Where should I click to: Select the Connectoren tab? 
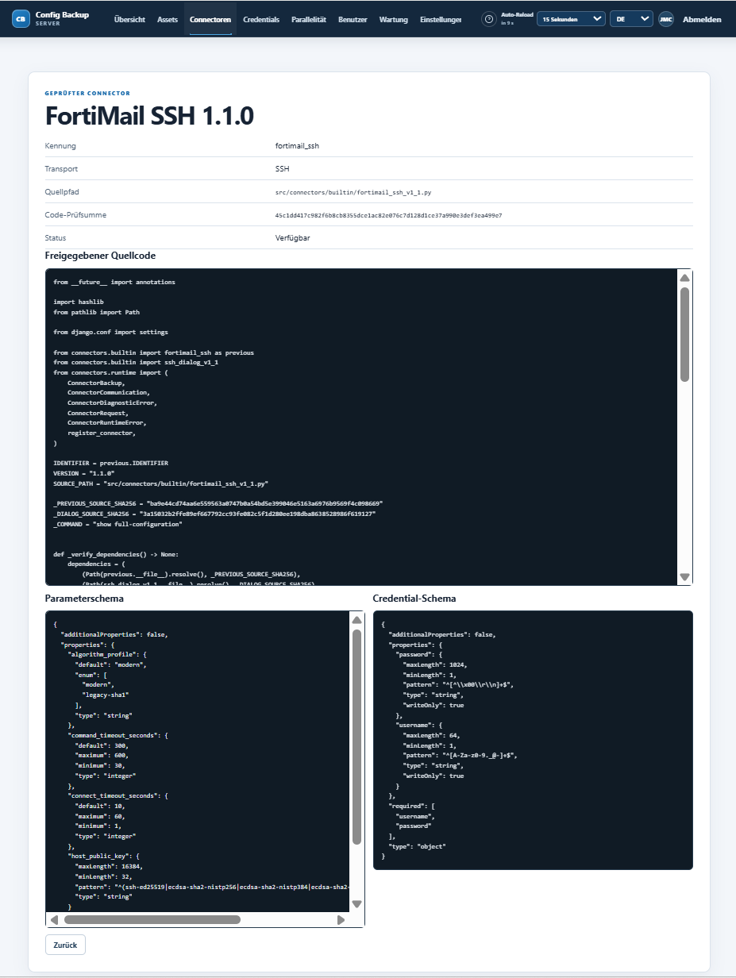click(x=210, y=19)
